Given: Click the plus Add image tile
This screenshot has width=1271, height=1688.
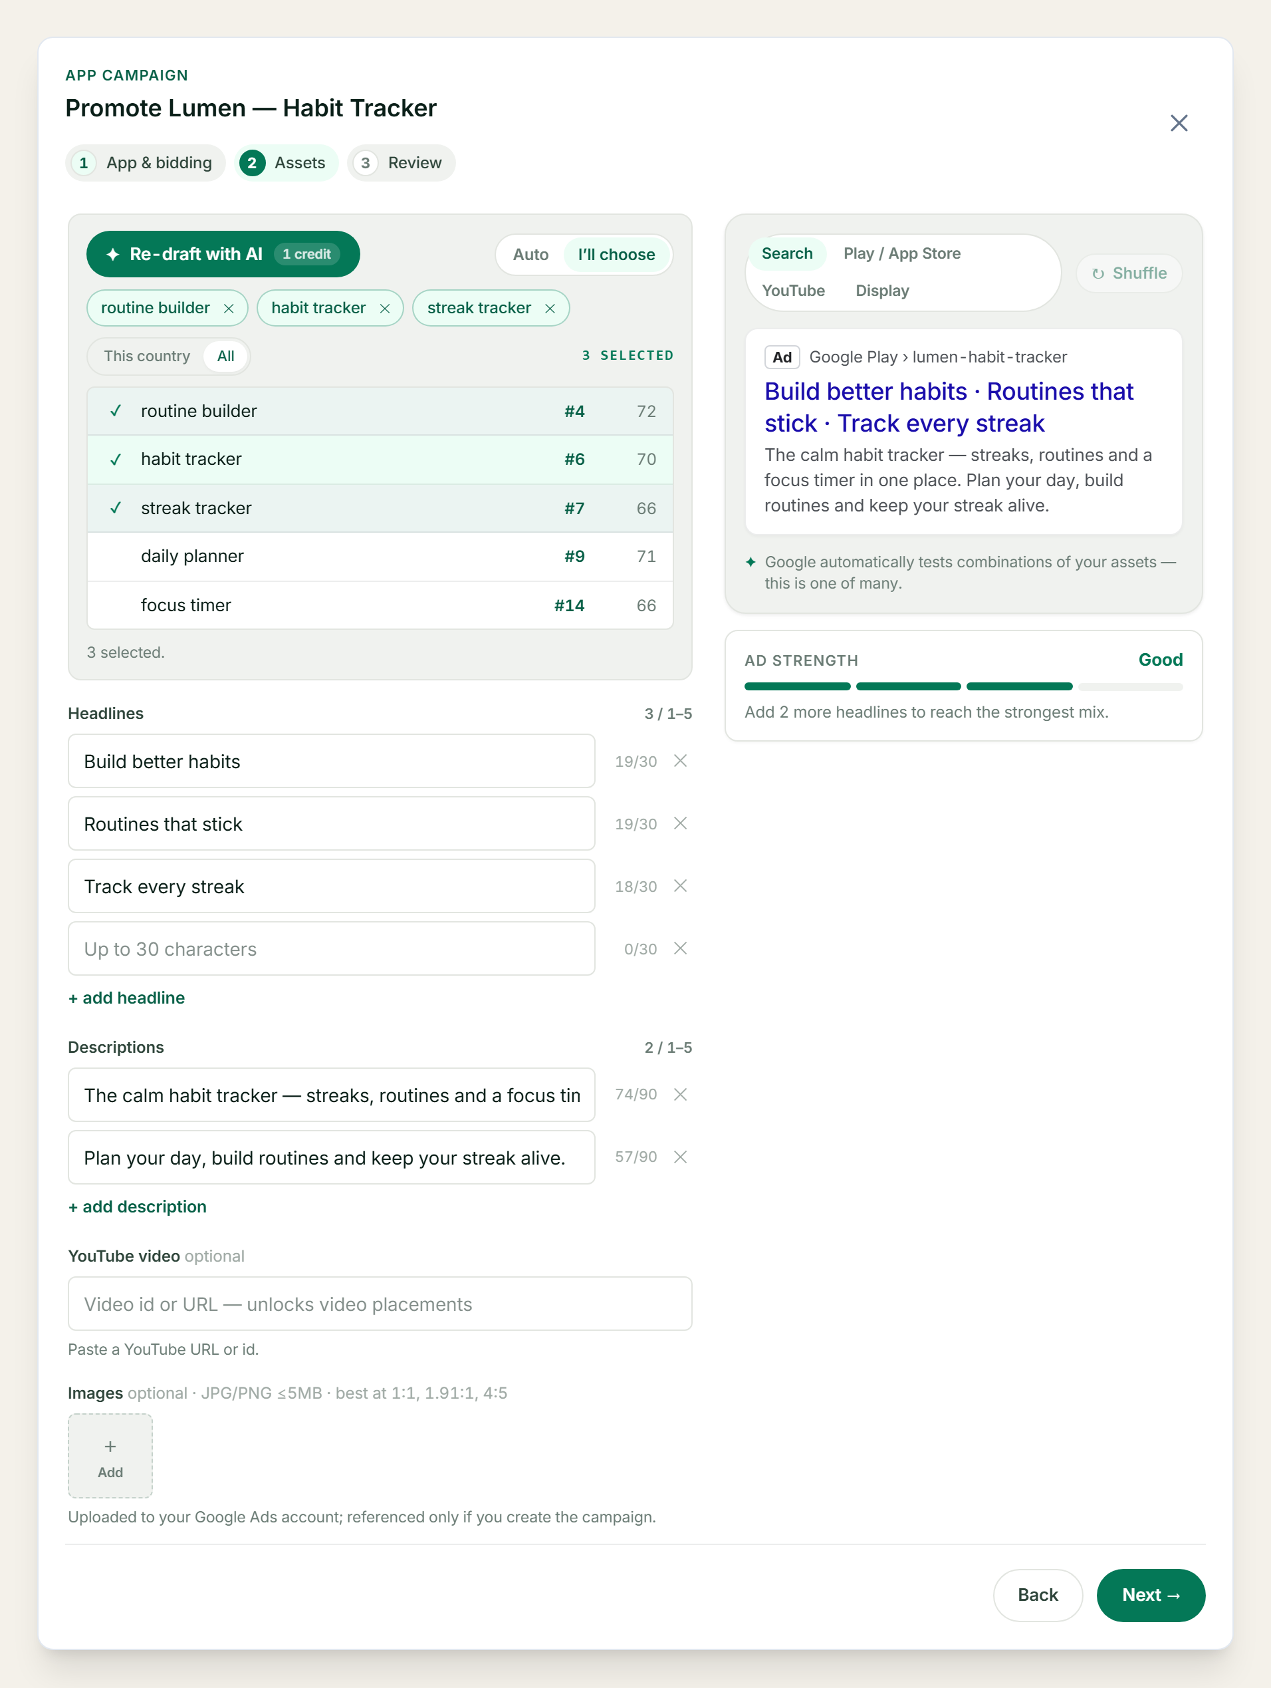Looking at the screenshot, I should click(110, 1456).
